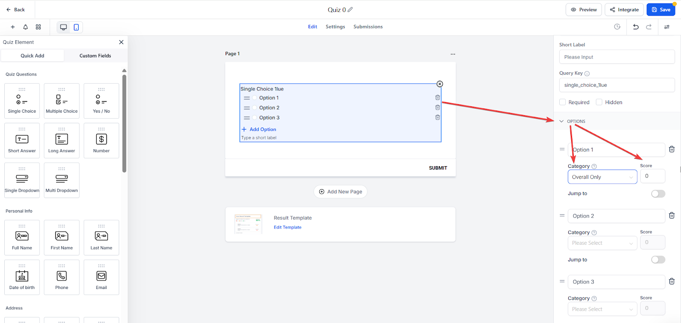The image size is (681, 323).
Task: Open the Submissions tab
Action: click(x=368, y=27)
